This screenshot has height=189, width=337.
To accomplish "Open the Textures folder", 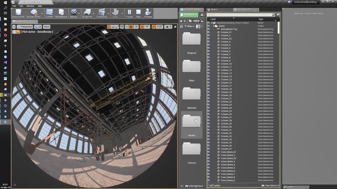I will tap(191, 150).
